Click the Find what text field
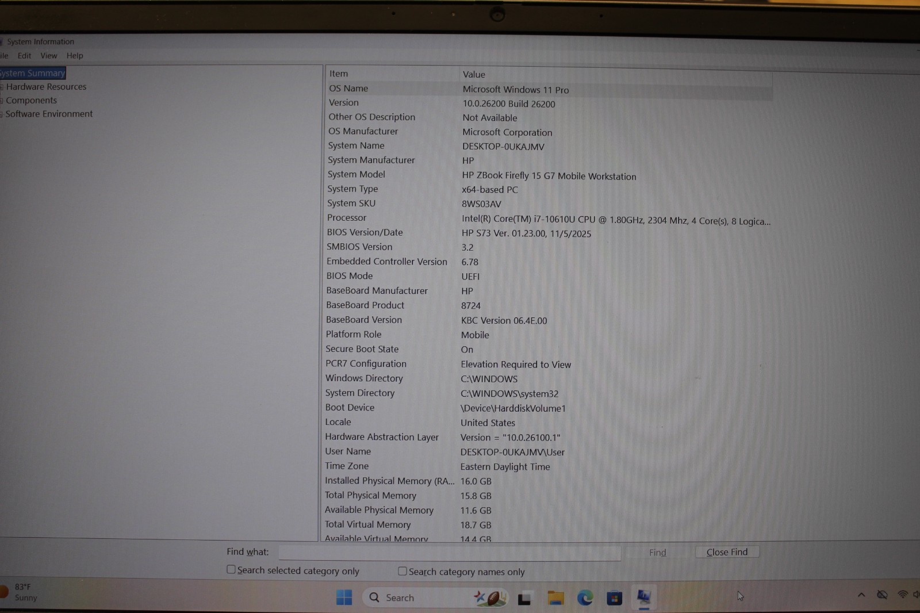Image resolution: width=920 pixels, height=613 pixels. tap(450, 553)
